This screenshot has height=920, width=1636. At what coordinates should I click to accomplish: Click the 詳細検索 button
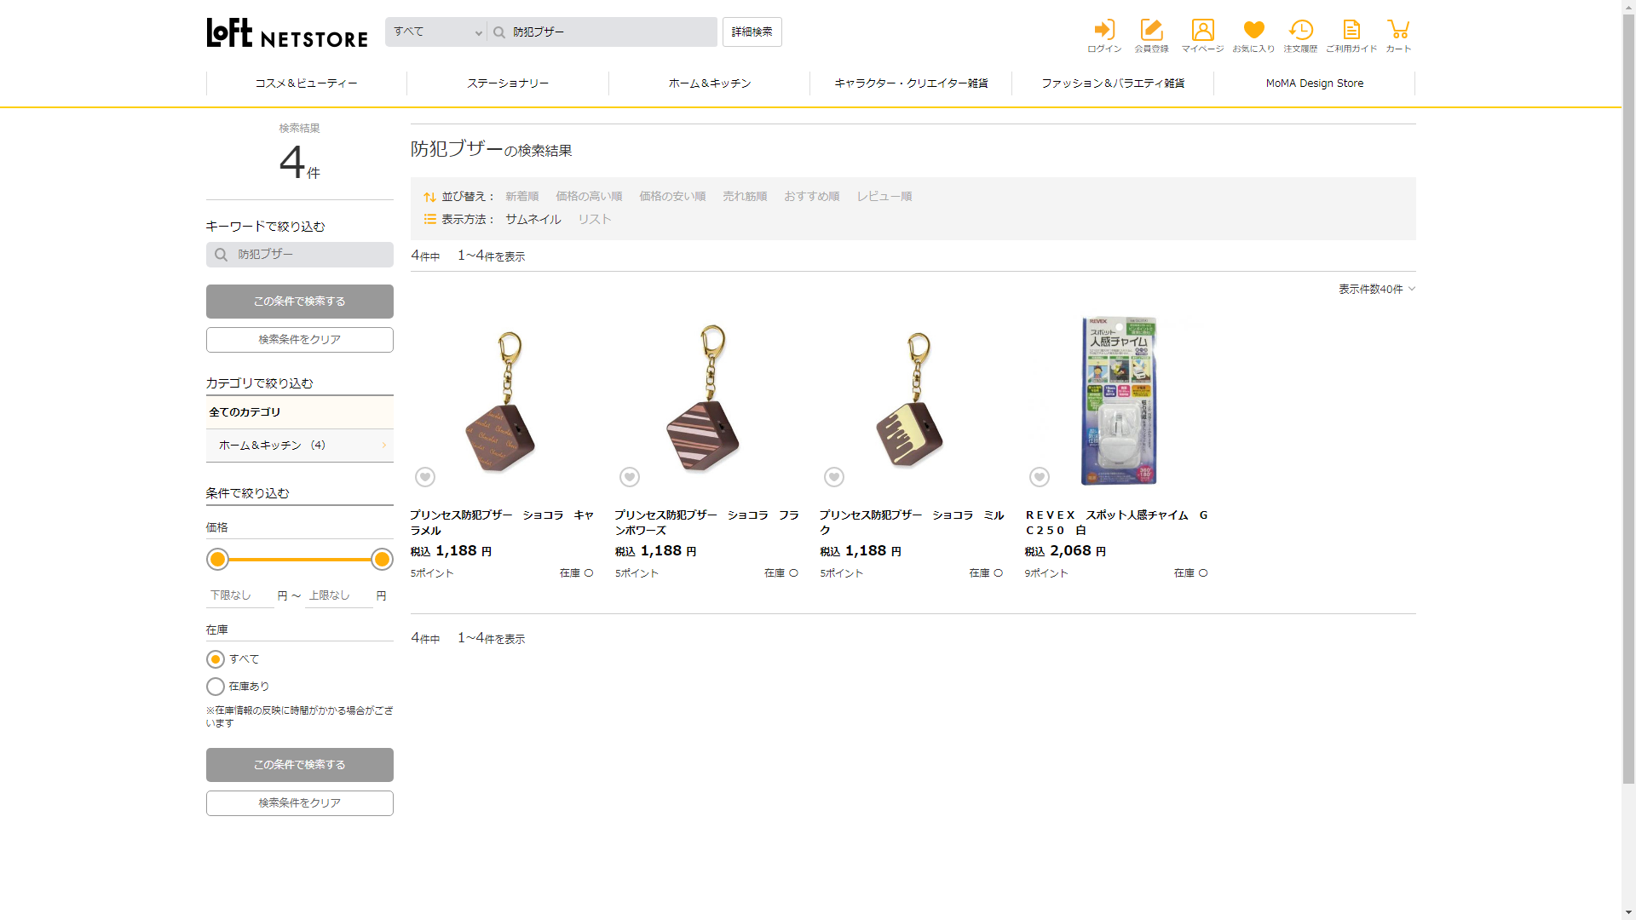coord(752,32)
